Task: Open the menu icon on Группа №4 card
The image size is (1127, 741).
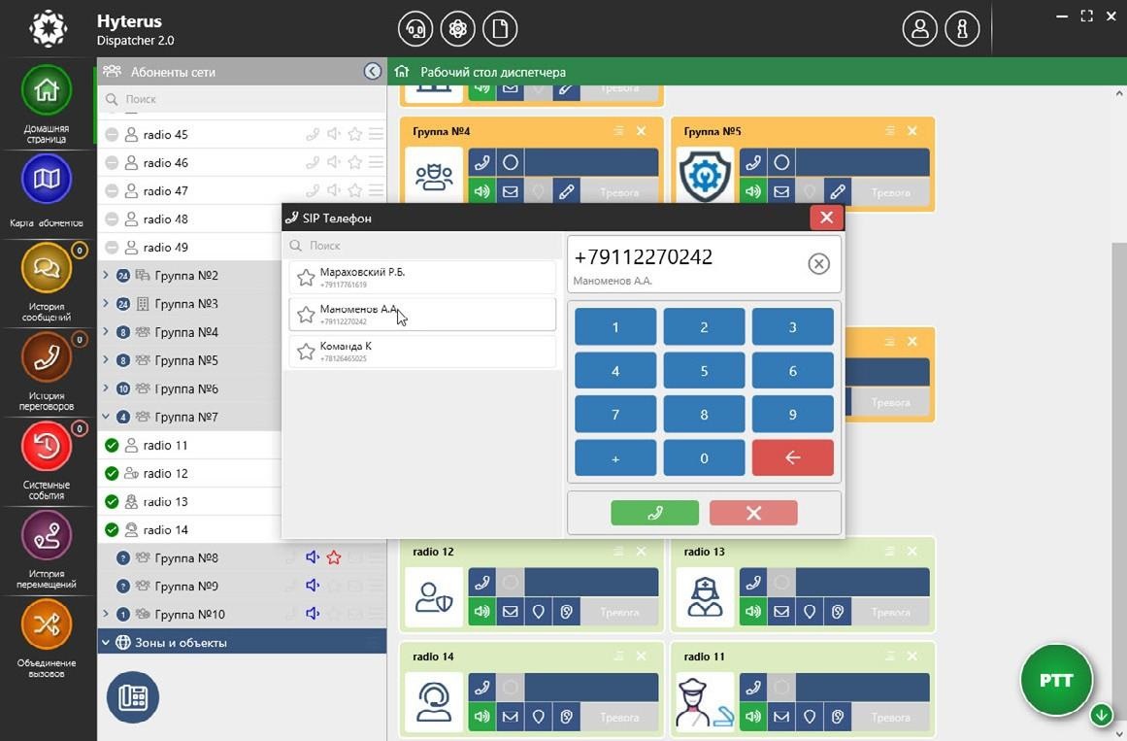Action: 619,131
